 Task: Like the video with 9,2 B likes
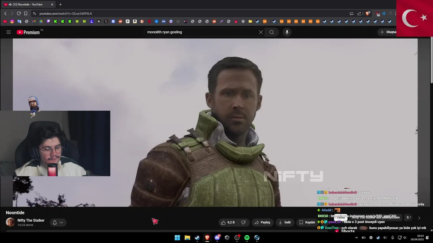tap(228, 222)
